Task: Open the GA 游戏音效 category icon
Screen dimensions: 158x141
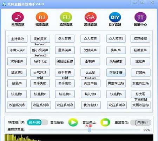Action: click(x=91, y=17)
